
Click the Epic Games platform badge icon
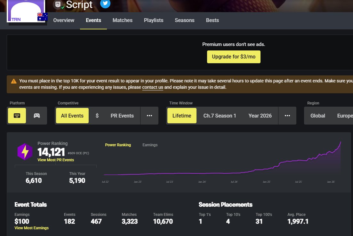(58, 4)
